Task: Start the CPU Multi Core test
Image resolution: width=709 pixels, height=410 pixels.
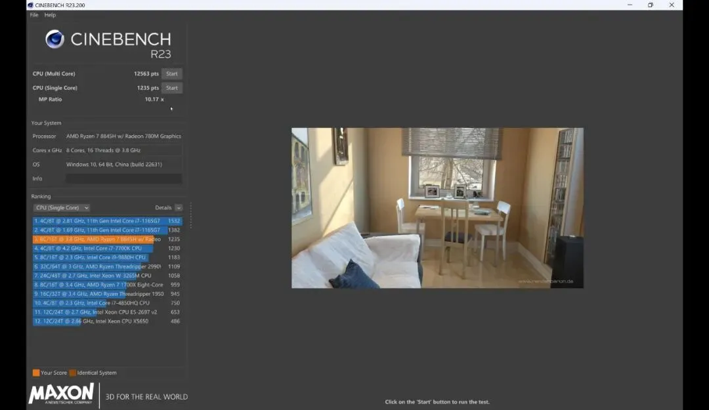Action: [x=172, y=73]
